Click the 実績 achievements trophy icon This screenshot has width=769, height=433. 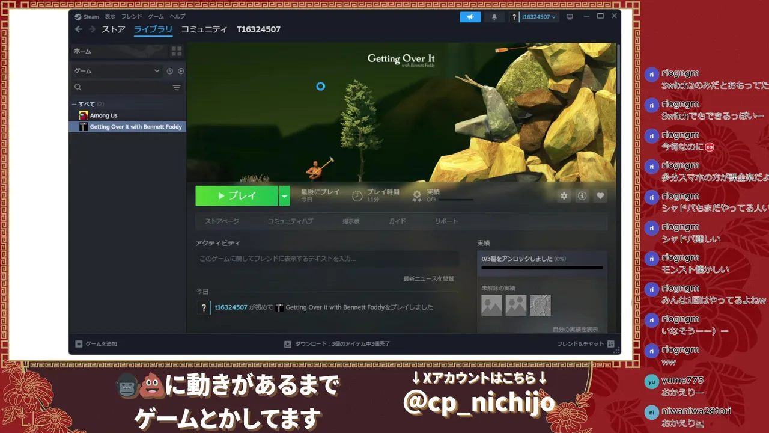click(417, 195)
